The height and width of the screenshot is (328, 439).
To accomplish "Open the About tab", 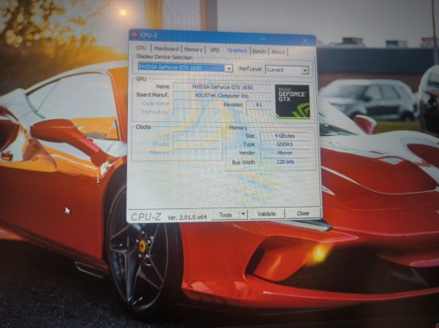I will pyautogui.click(x=278, y=52).
